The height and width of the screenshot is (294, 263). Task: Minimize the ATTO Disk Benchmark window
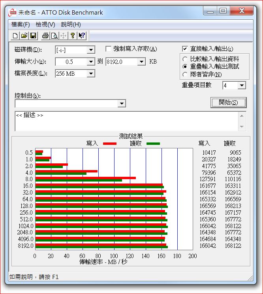coord(210,11)
